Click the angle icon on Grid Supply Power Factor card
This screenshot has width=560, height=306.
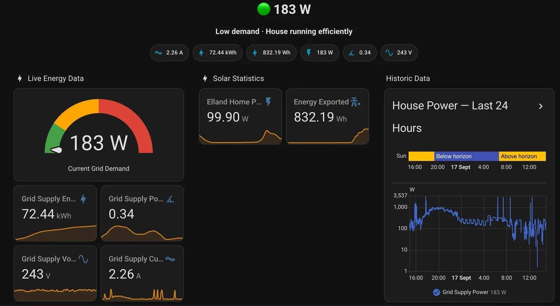[x=170, y=199]
